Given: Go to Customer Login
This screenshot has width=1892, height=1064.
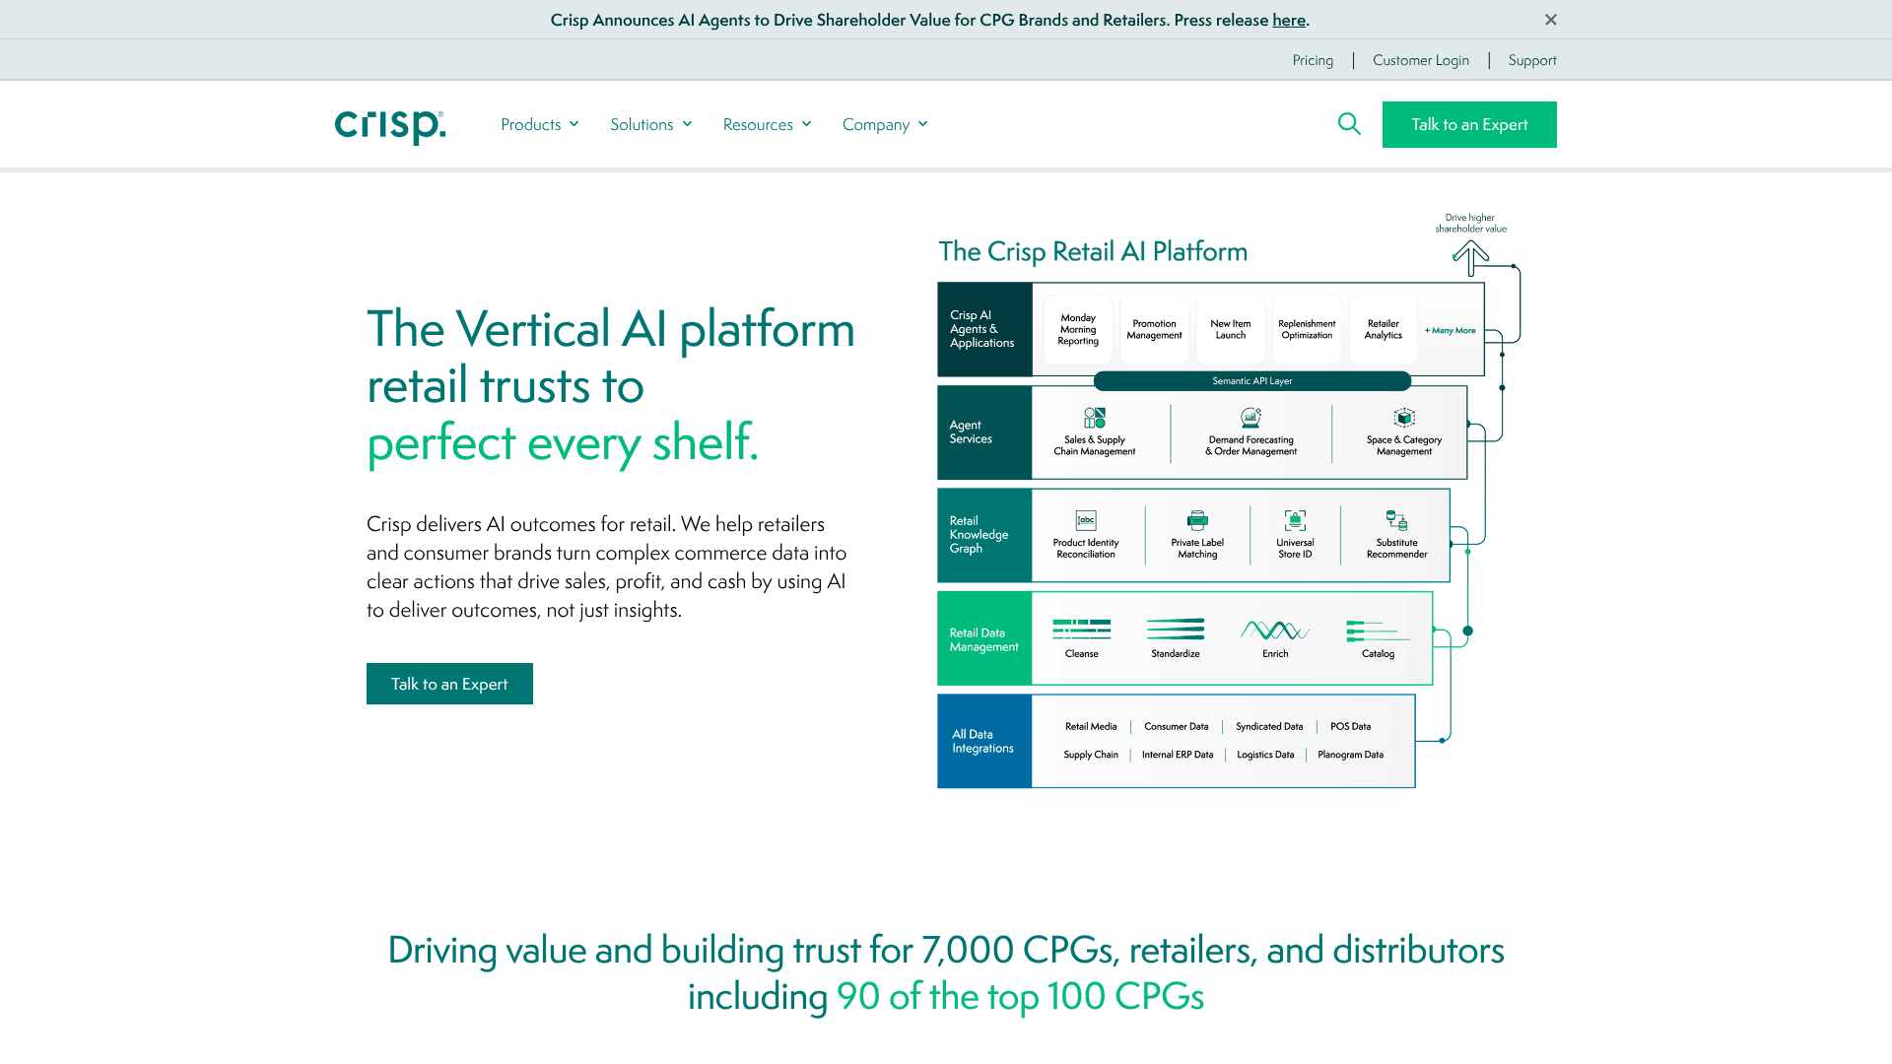Looking at the screenshot, I should click(1421, 60).
